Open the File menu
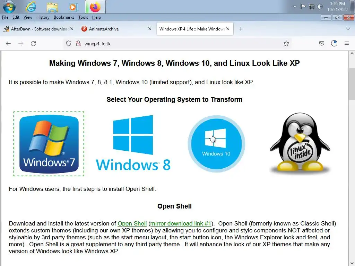 (x=5, y=17)
